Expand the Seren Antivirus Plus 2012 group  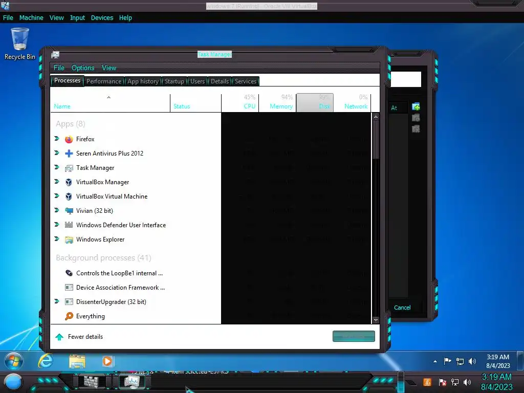pyautogui.click(x=56, y=152)
